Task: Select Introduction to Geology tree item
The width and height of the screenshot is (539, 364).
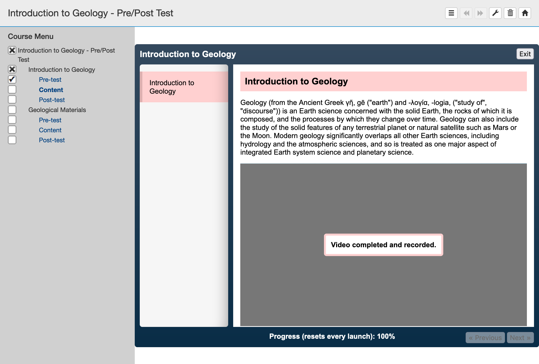Action: [62, 70]
